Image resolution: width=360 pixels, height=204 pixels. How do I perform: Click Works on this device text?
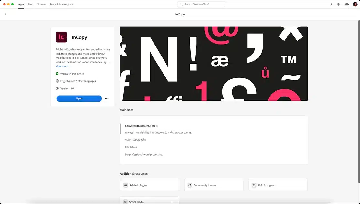pos(72,74)
